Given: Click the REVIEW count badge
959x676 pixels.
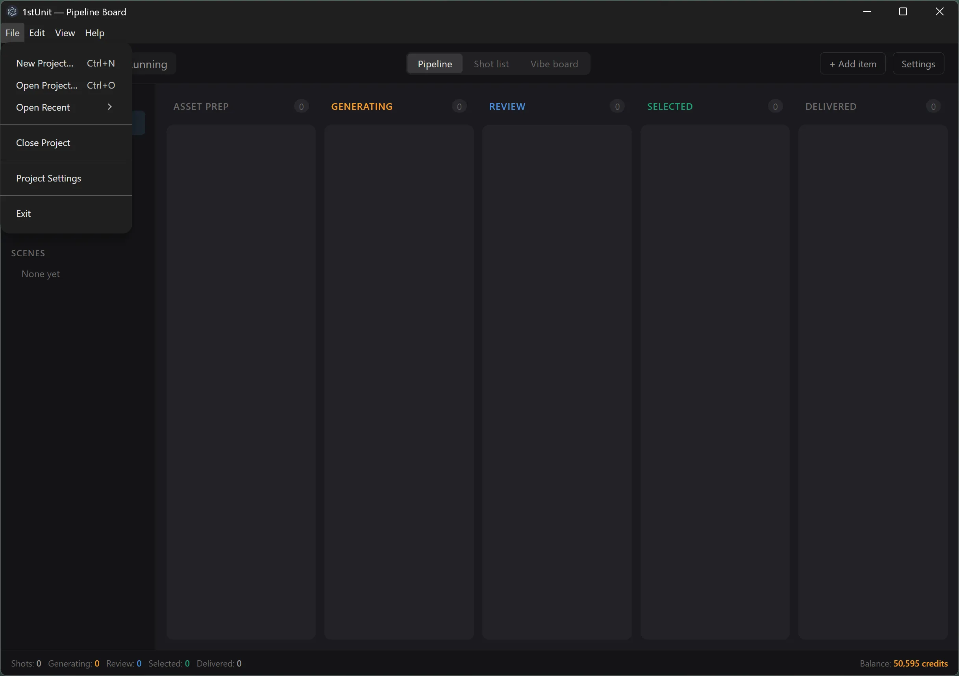Looking at the screenshot, I should click(617, 107).
